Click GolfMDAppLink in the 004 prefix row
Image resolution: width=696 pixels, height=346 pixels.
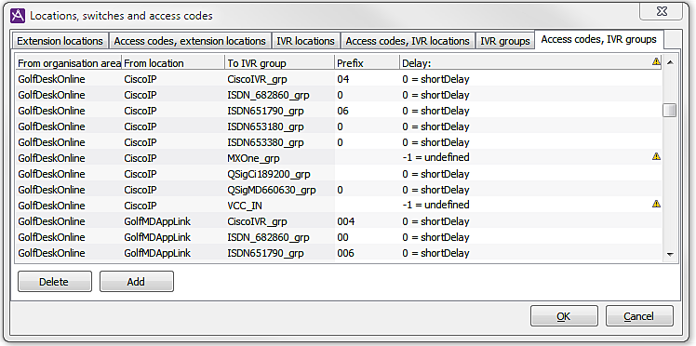click(157, 221)
